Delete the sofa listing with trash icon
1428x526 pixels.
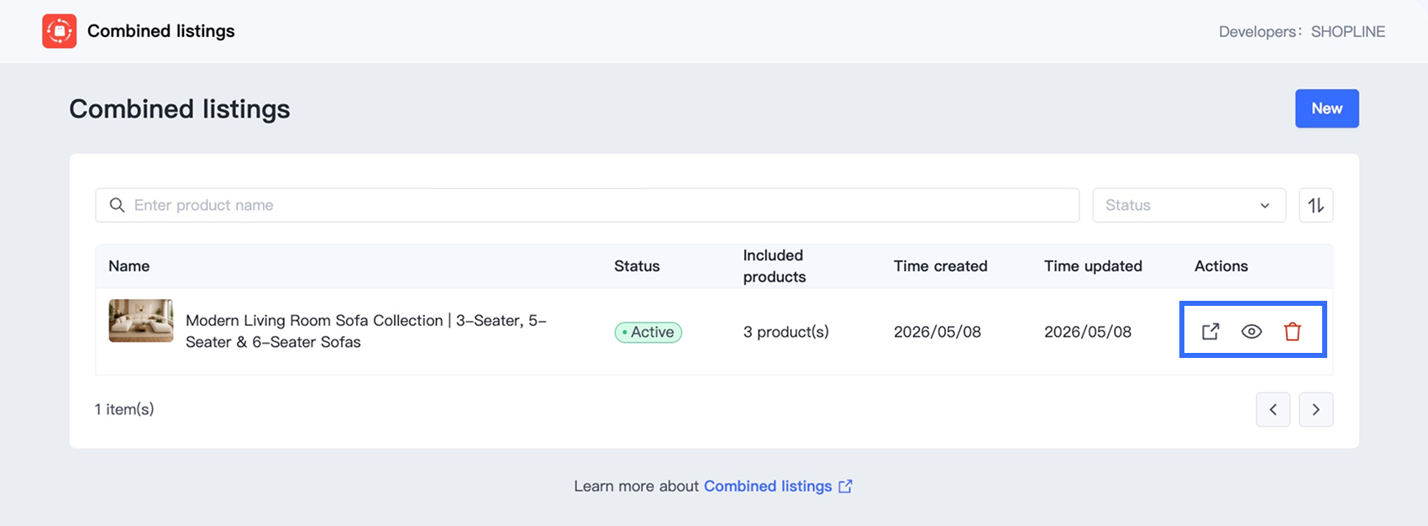point(1293,332)
